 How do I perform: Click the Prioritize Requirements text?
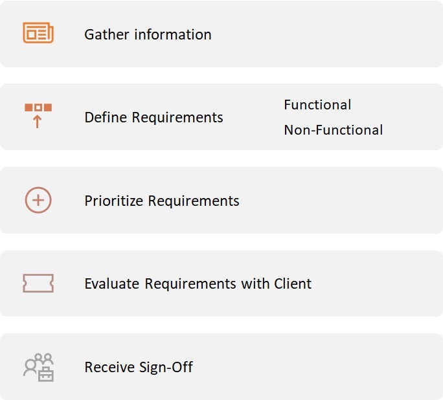[x=162, y=201]
